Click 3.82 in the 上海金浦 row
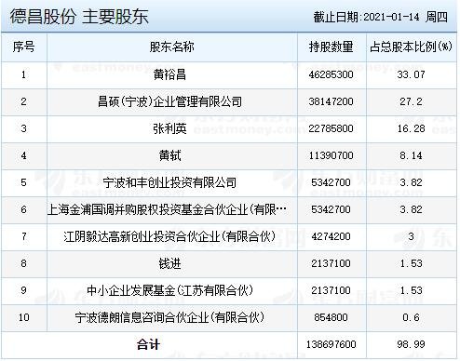This screenshot has height=361, width=460. (411, 209)
